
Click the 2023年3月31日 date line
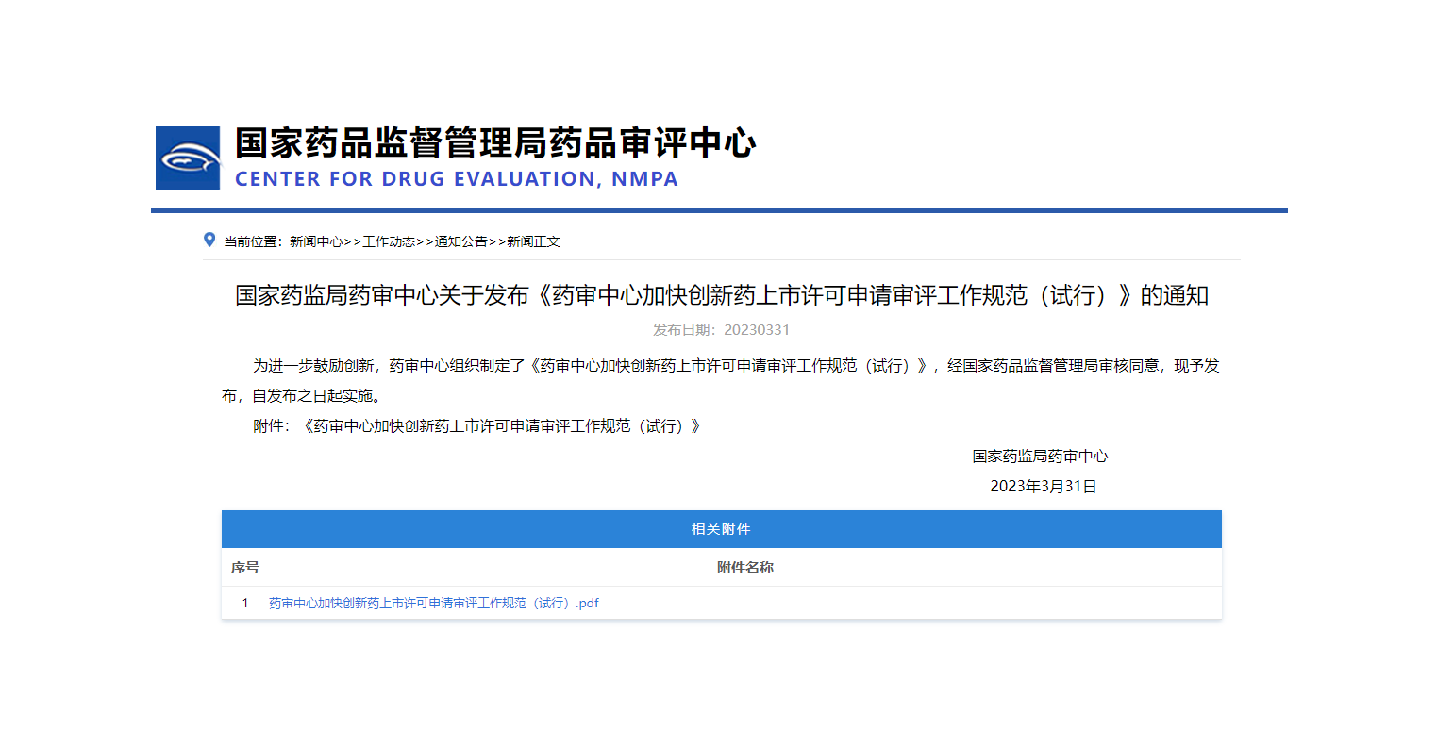[1044, 487]
